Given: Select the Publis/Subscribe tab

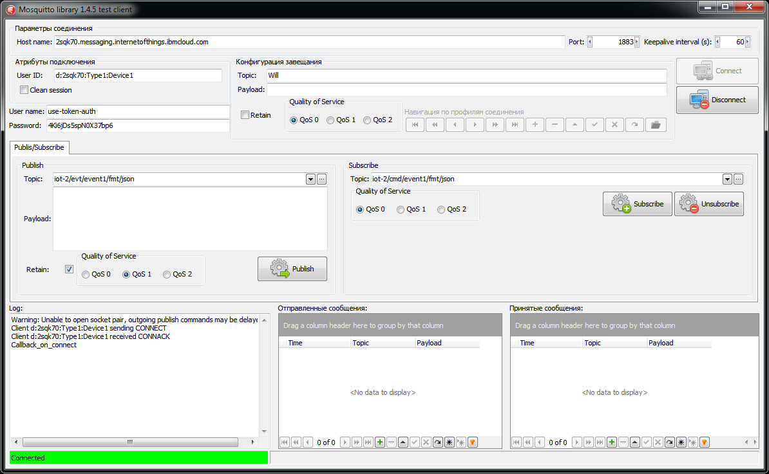Looking at the screenshot, I should (x=39, y=147).
